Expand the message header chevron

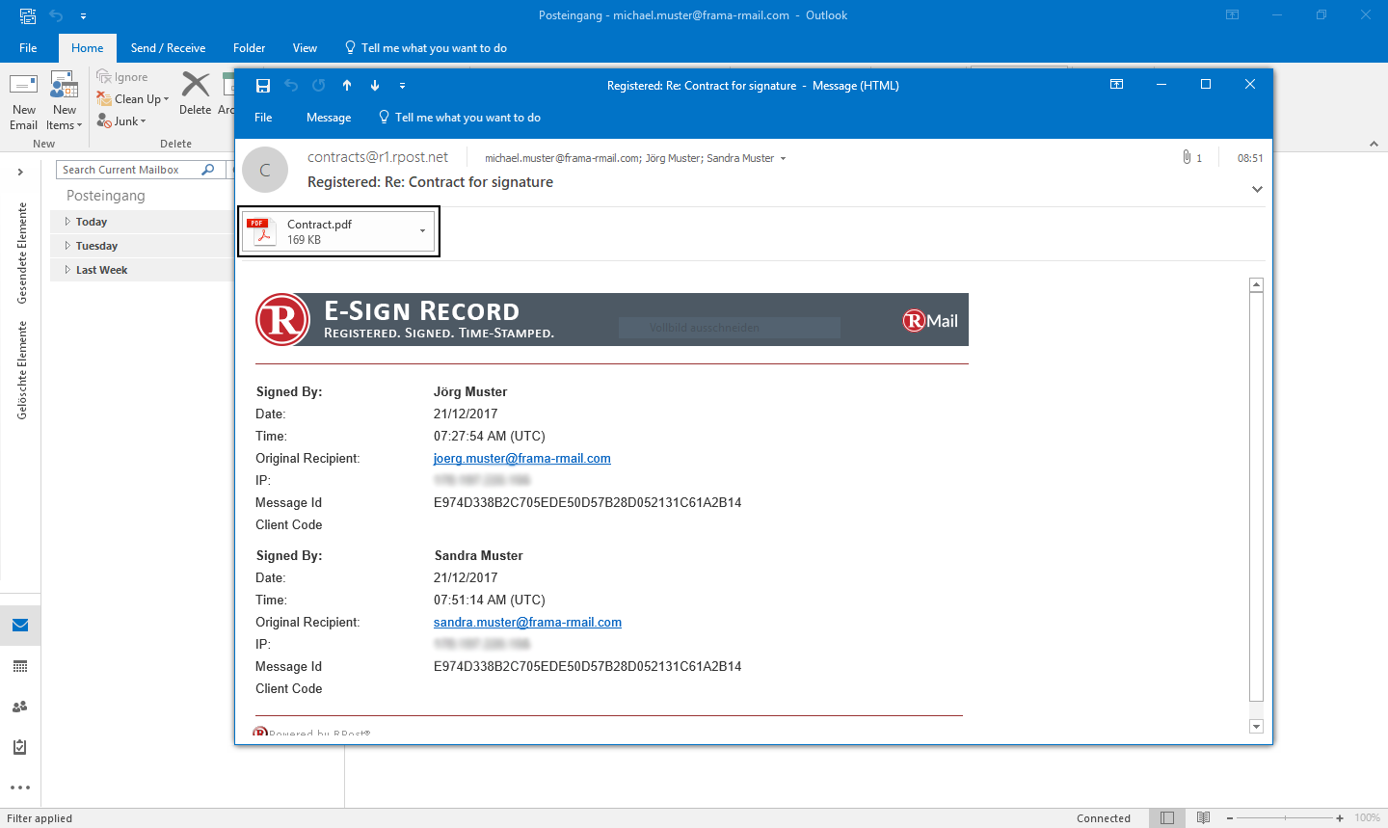pos(1257,189)
